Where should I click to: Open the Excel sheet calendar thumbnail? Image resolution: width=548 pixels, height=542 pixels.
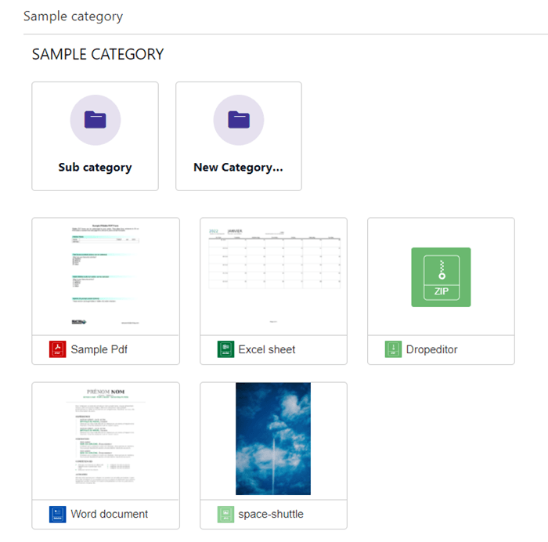(273, 276)
